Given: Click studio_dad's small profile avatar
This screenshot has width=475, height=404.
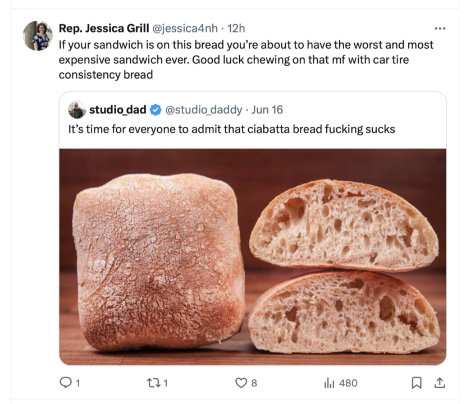Looking at the screenshot, I should click(77, 110).
